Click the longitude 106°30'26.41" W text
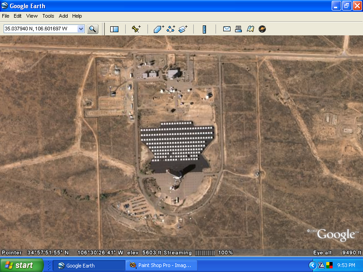 click(x=100, y=253)
